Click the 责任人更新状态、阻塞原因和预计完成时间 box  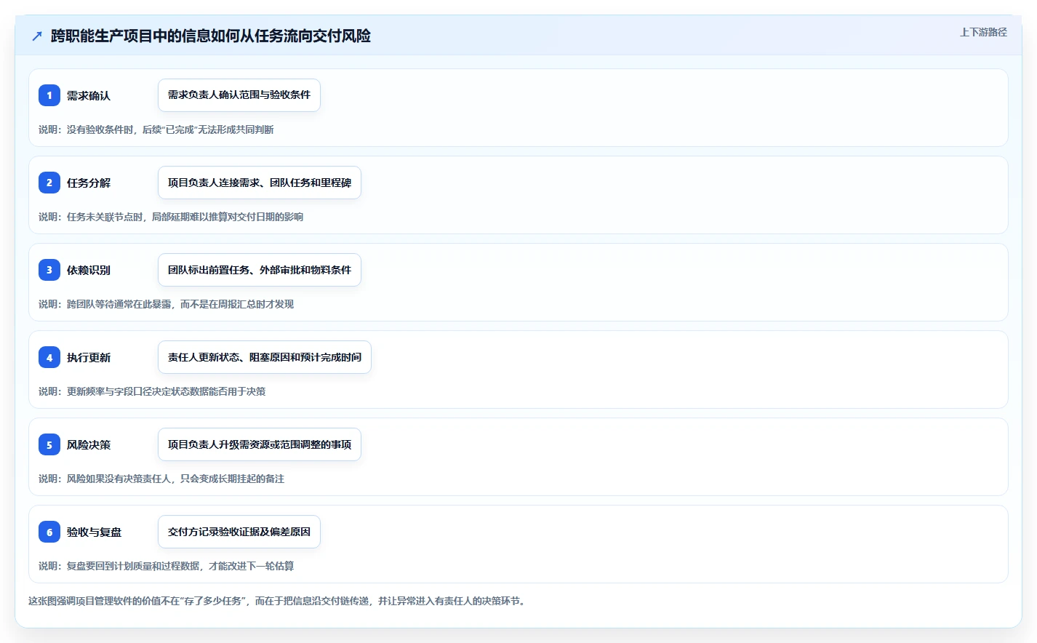pyautogui.click(x=265, y=357)
